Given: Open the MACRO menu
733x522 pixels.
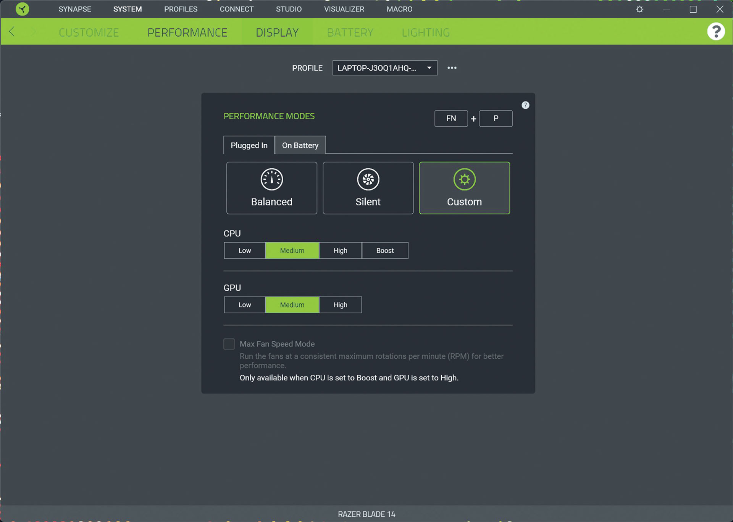Looking at the screenshot, I should (399, 9).
